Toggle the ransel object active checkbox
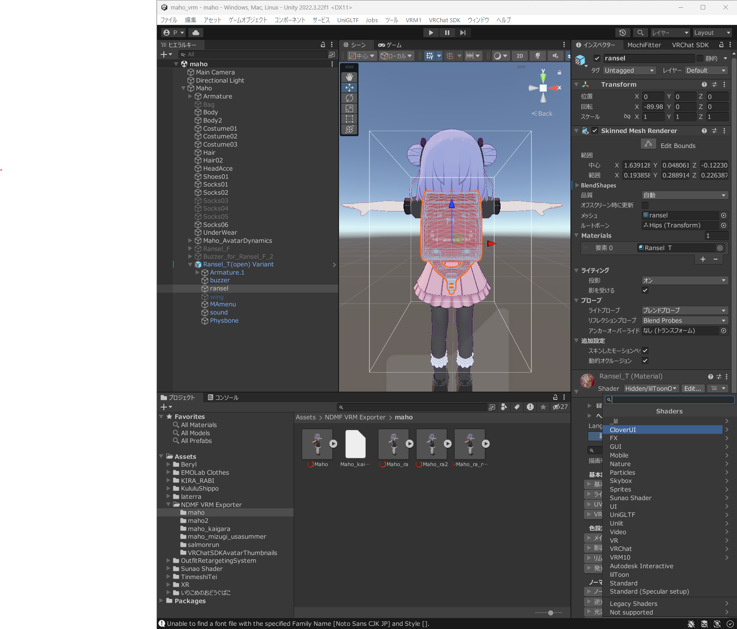The height and width of the screenshot is (629, 737). tap(597, 59)
